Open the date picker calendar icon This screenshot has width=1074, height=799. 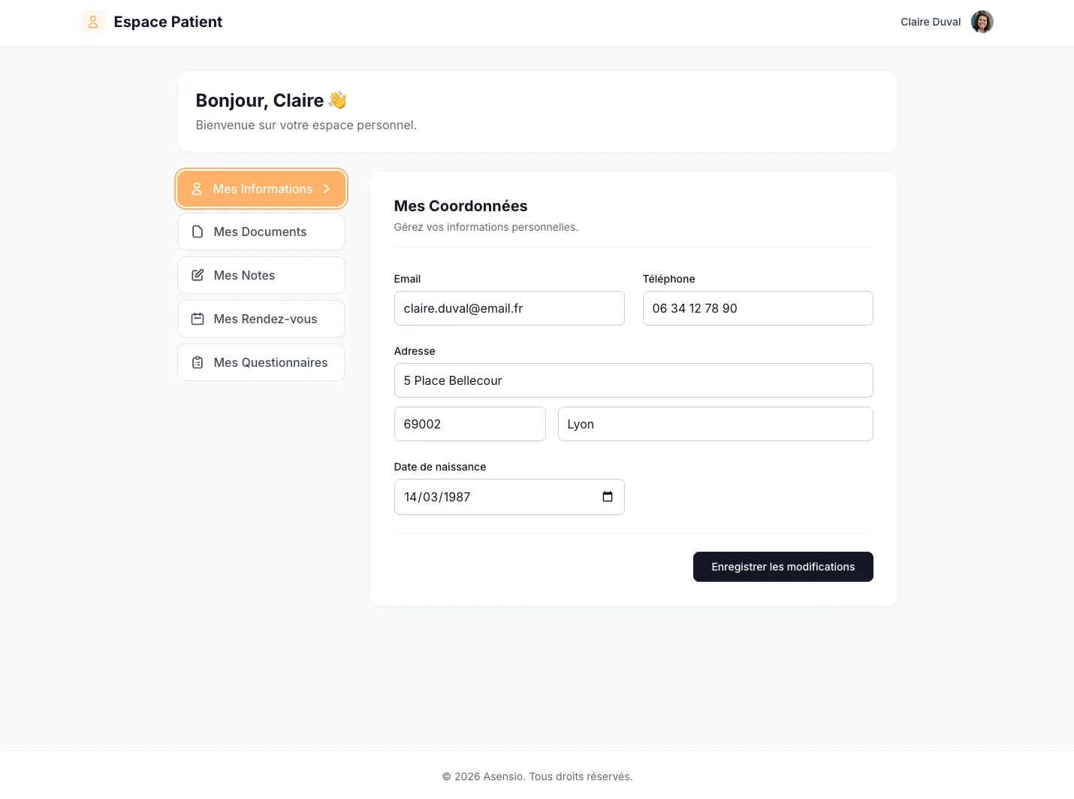point(607,497)
